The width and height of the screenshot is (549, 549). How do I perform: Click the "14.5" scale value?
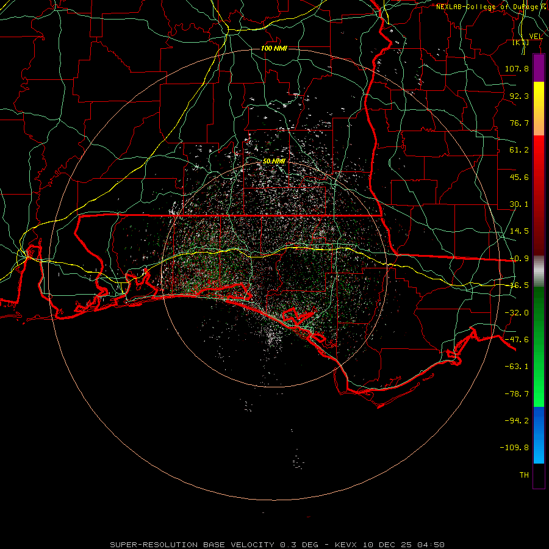click(x=519, y=231)
